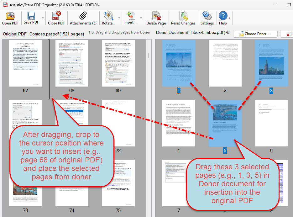This screenshot has width=293, height=217.
Task: Select page 69 thumbnail in original PDF
Action: [118, 63]
